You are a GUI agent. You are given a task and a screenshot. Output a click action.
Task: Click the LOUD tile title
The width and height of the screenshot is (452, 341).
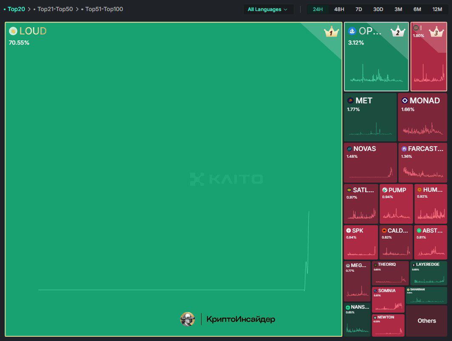tap(33, 31)
